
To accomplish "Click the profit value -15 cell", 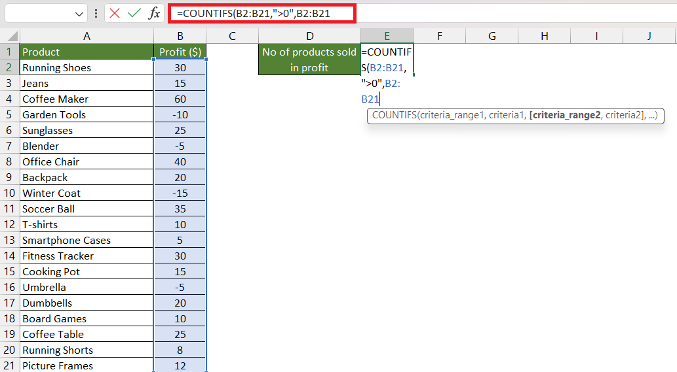I will pos(180,193).
